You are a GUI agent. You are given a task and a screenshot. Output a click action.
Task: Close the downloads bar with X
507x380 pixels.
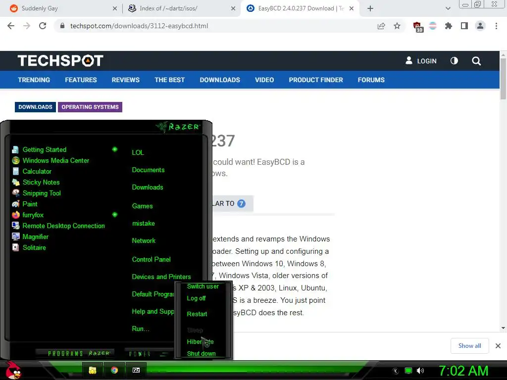[498, 346]
